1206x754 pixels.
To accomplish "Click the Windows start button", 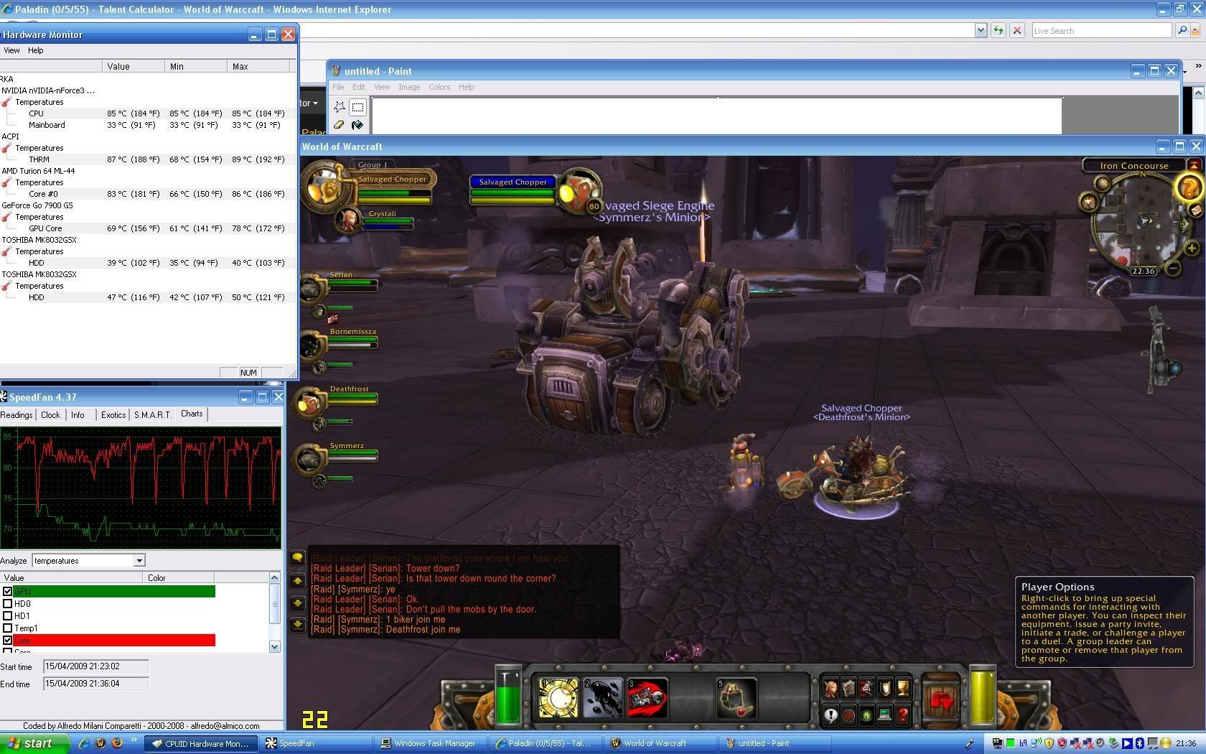I will pos(34,743).
